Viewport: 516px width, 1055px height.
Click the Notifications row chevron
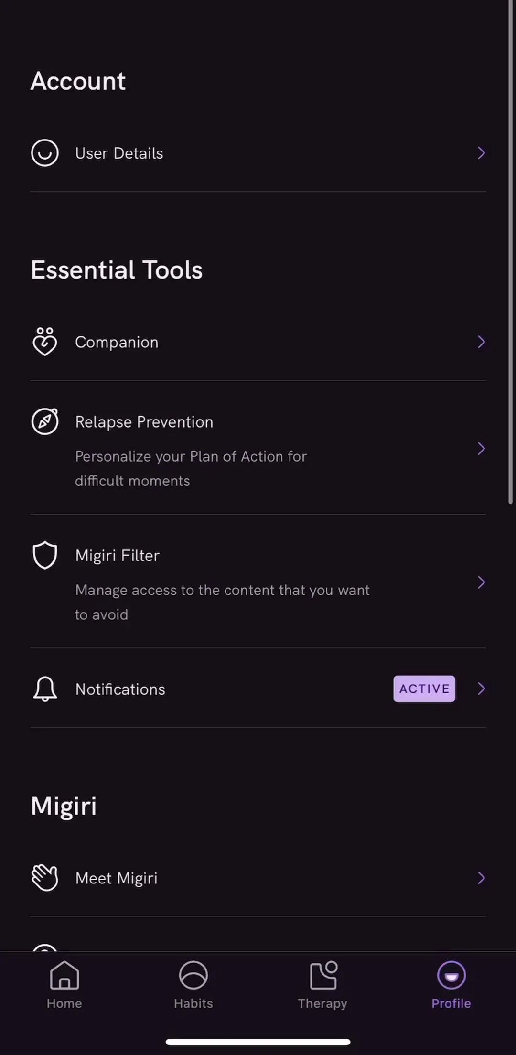point(481,689)
